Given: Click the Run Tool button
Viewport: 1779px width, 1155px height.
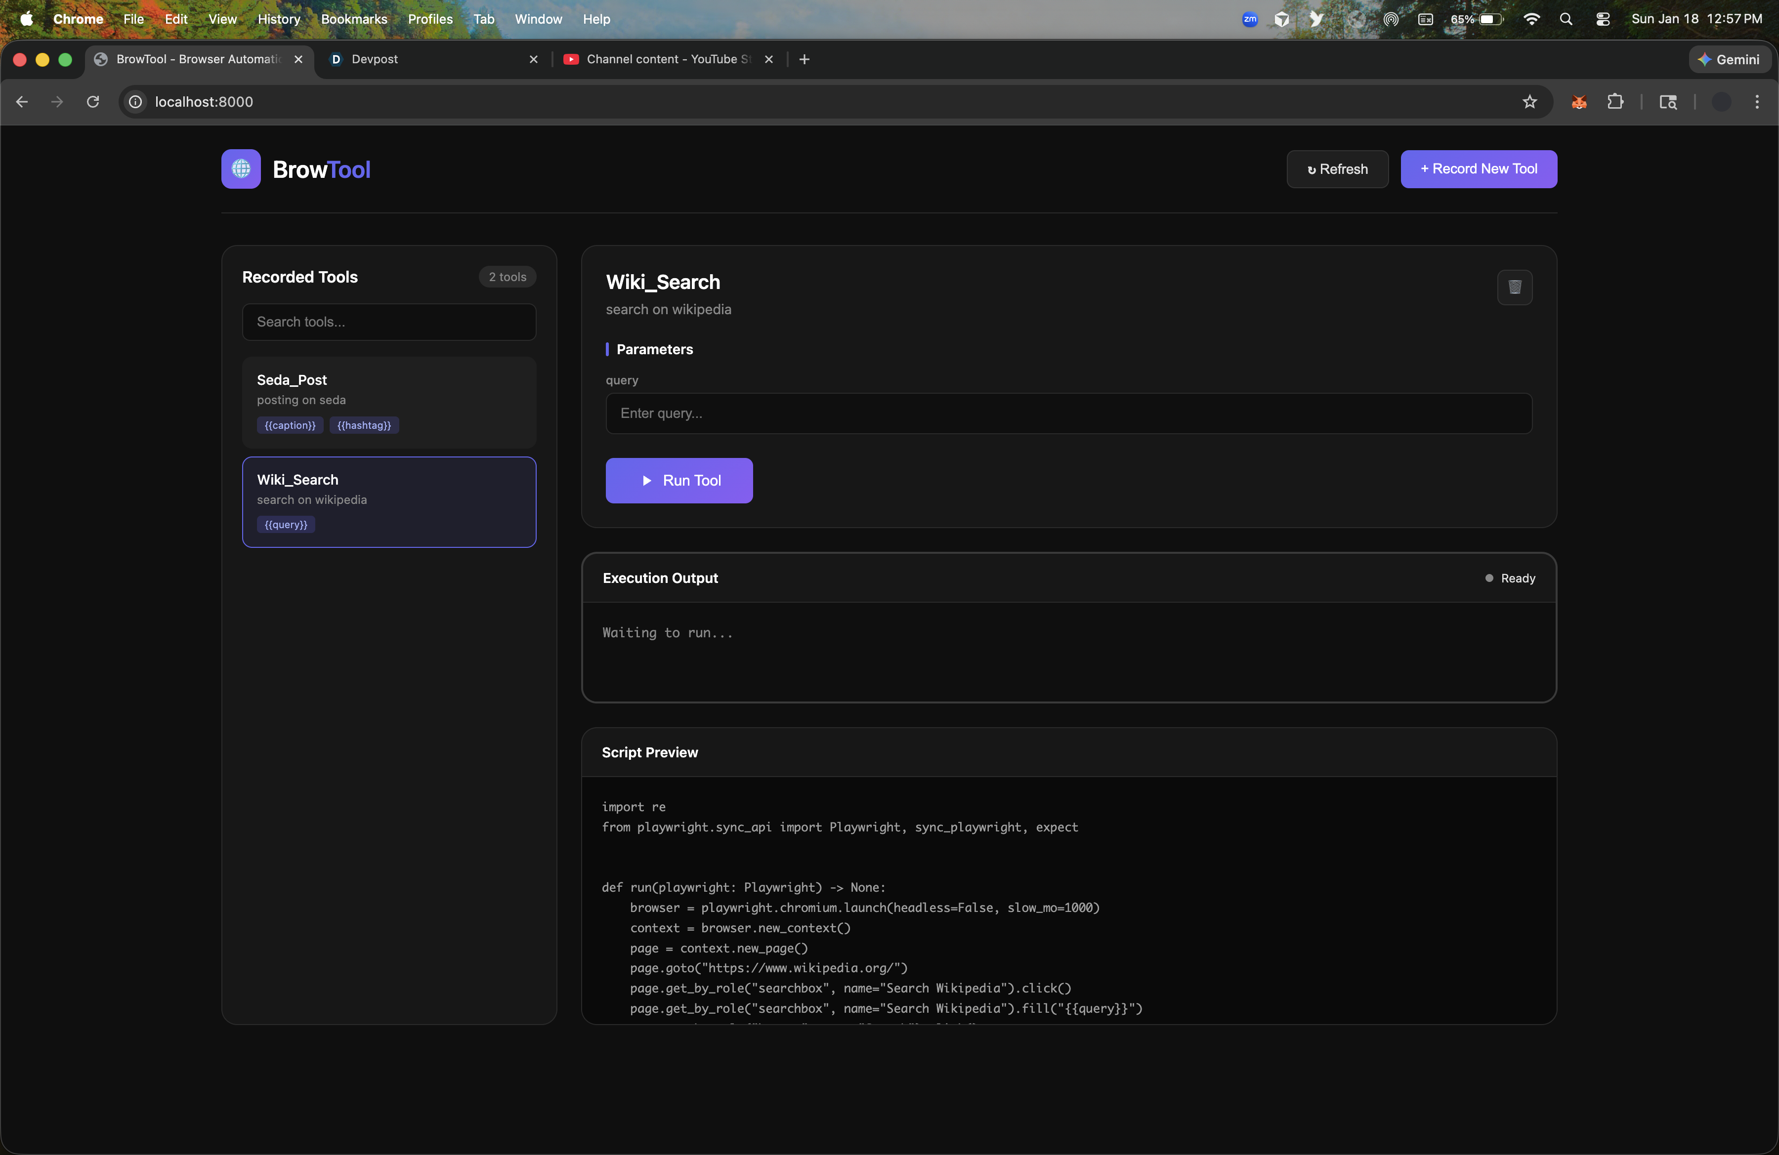Looking at the screenshot, I should pos(678,480).
